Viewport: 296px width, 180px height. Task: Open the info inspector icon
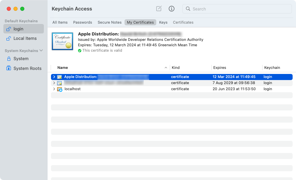point(171,9)
